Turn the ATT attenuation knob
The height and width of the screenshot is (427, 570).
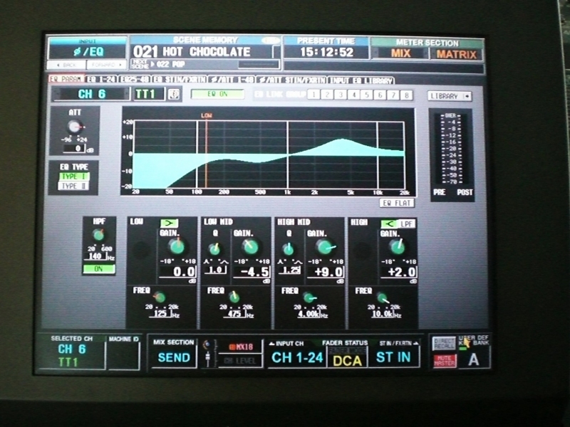tap(75, 127)
